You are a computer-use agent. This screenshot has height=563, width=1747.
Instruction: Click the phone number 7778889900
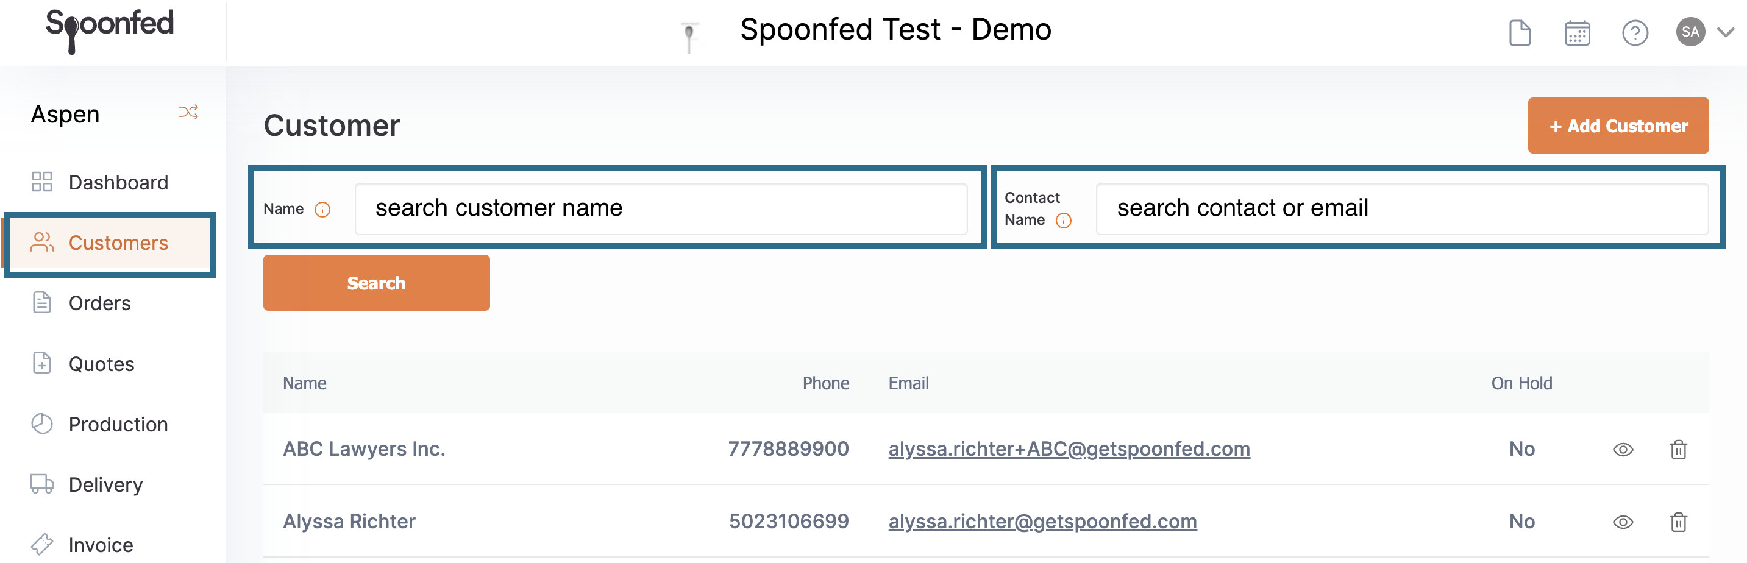tap(788, 448)
